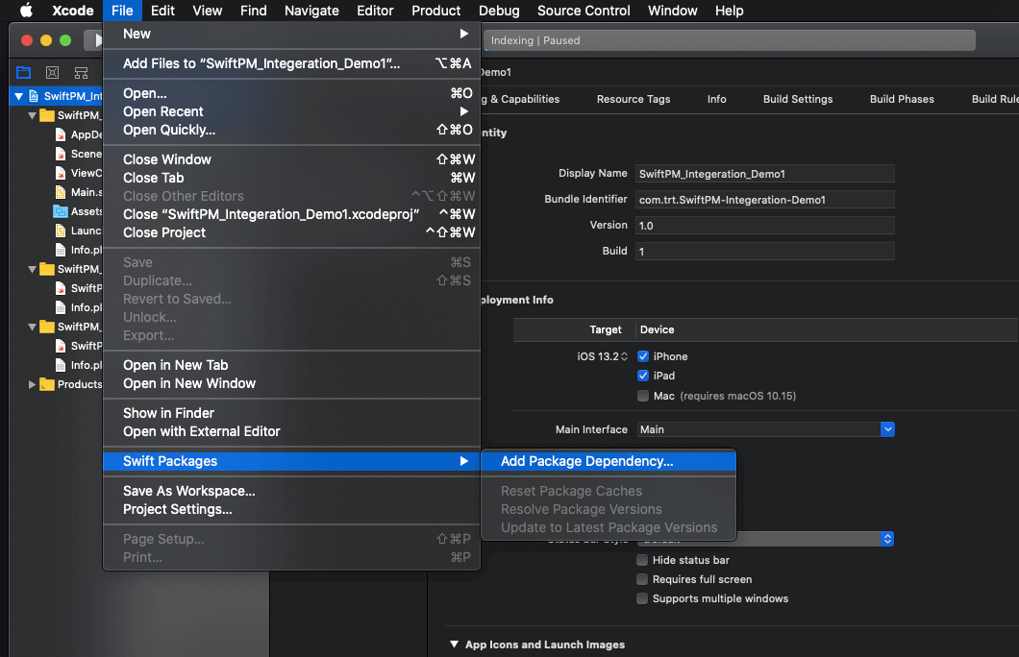This screenshot has height=657, width=1019.
Task: Switch to the Source Control navigator icon
Action: click(52, 72)
